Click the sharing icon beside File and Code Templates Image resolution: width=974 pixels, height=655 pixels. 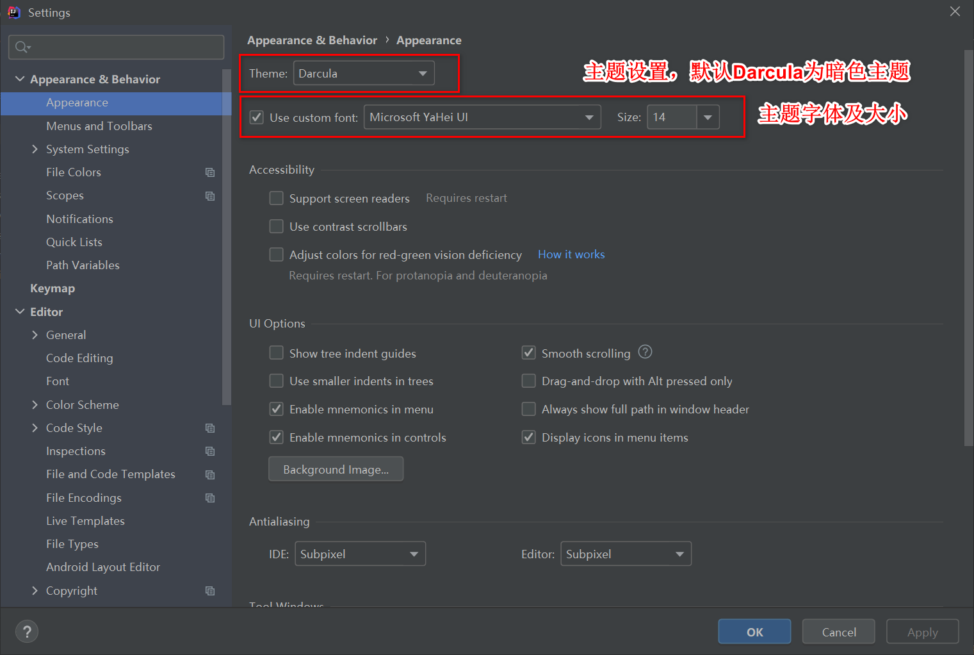point(210,474)
